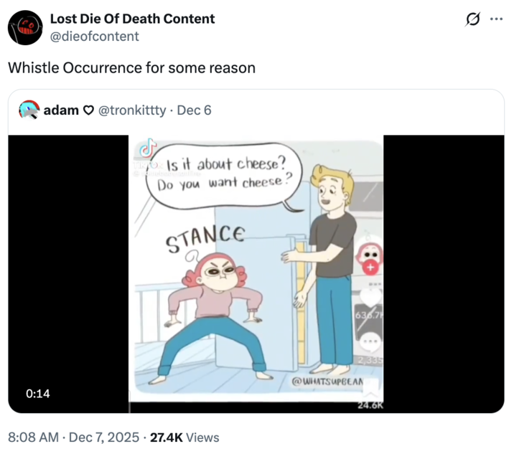
Task: Click the Grok explain post icon
Action: tap(472, 19)
